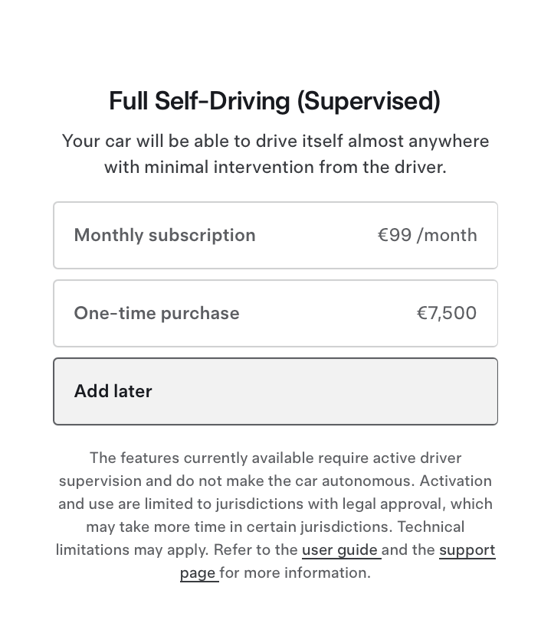This screenshot has height=626, width=541.
Task: Select the Monthly subscription option
Action: 275,236
